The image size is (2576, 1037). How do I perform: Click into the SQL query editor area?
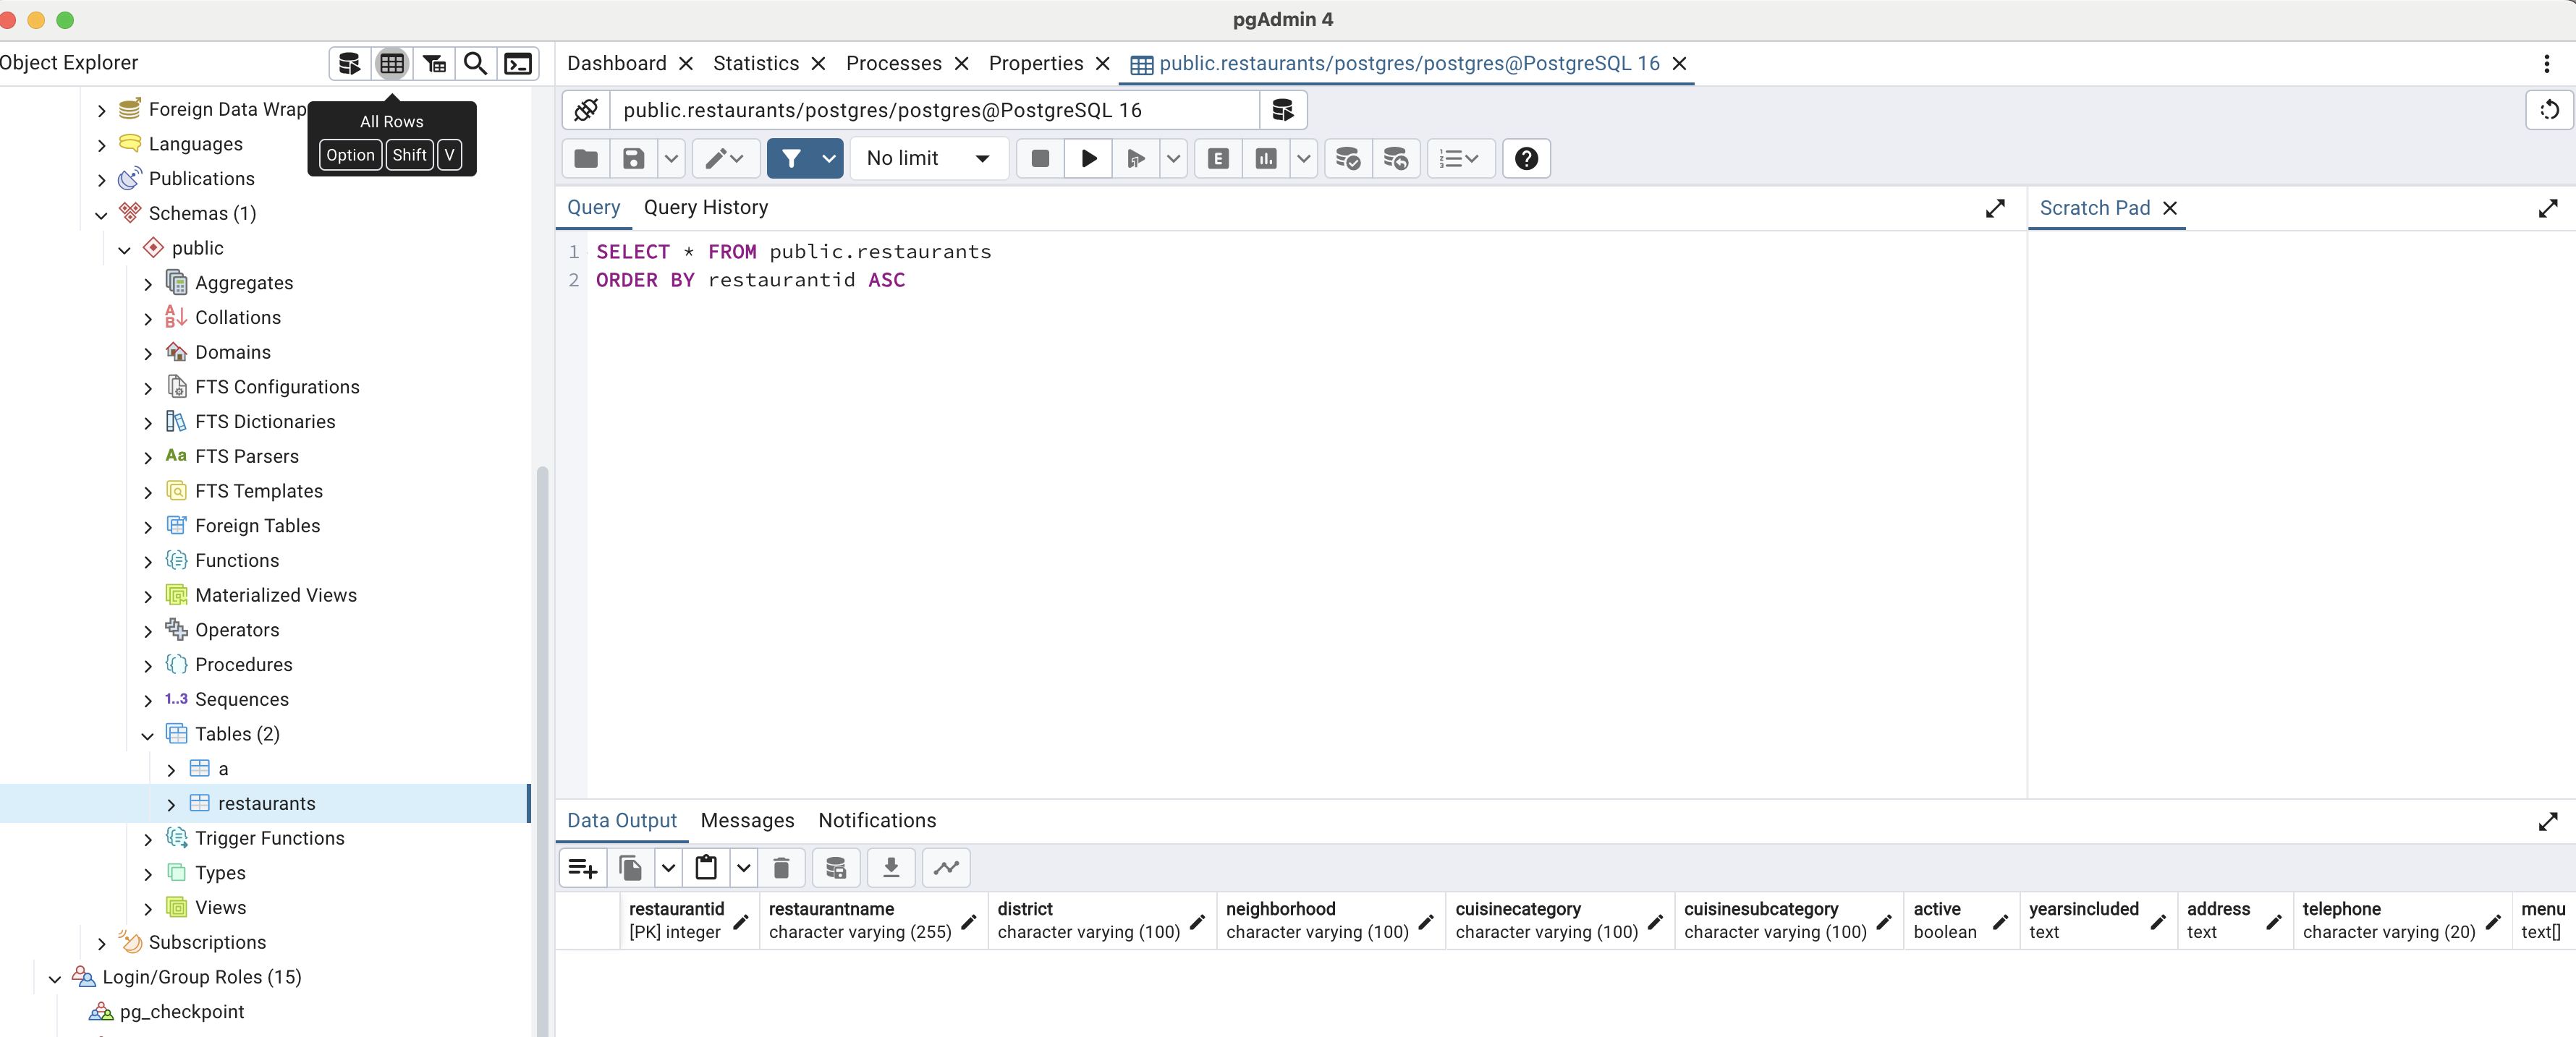pos(1200,500)
